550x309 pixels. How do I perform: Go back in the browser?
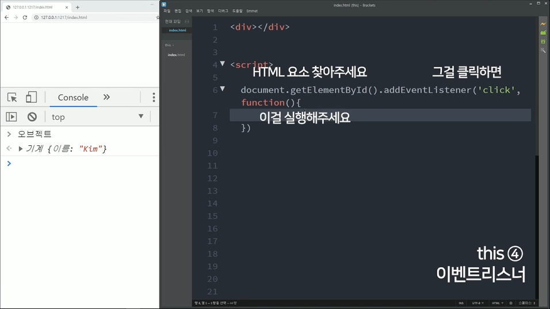[x=6, y=17]
